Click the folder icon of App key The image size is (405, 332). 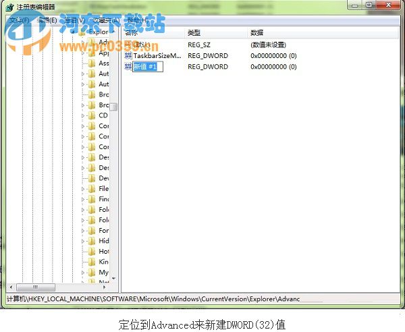click(x=92, y=53)
